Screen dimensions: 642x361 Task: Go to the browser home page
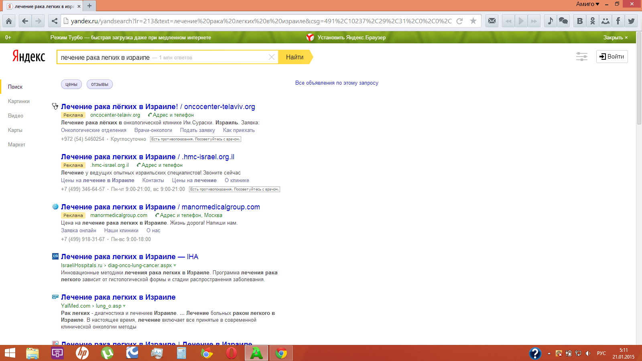9,21
